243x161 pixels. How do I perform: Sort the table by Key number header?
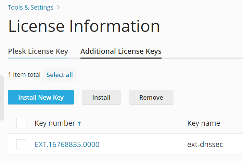point(55,123)
